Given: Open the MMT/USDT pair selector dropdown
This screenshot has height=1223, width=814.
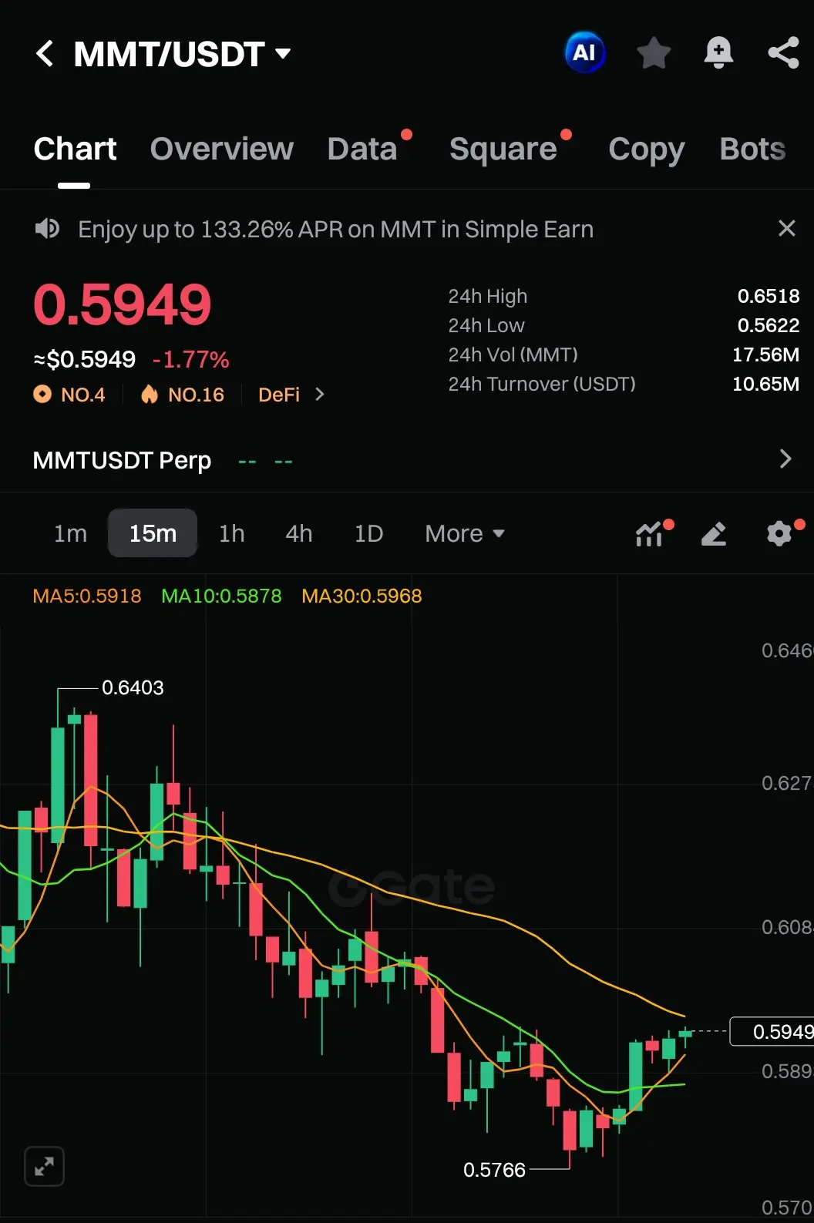Looking at the screenshot, I should (182, 54).
